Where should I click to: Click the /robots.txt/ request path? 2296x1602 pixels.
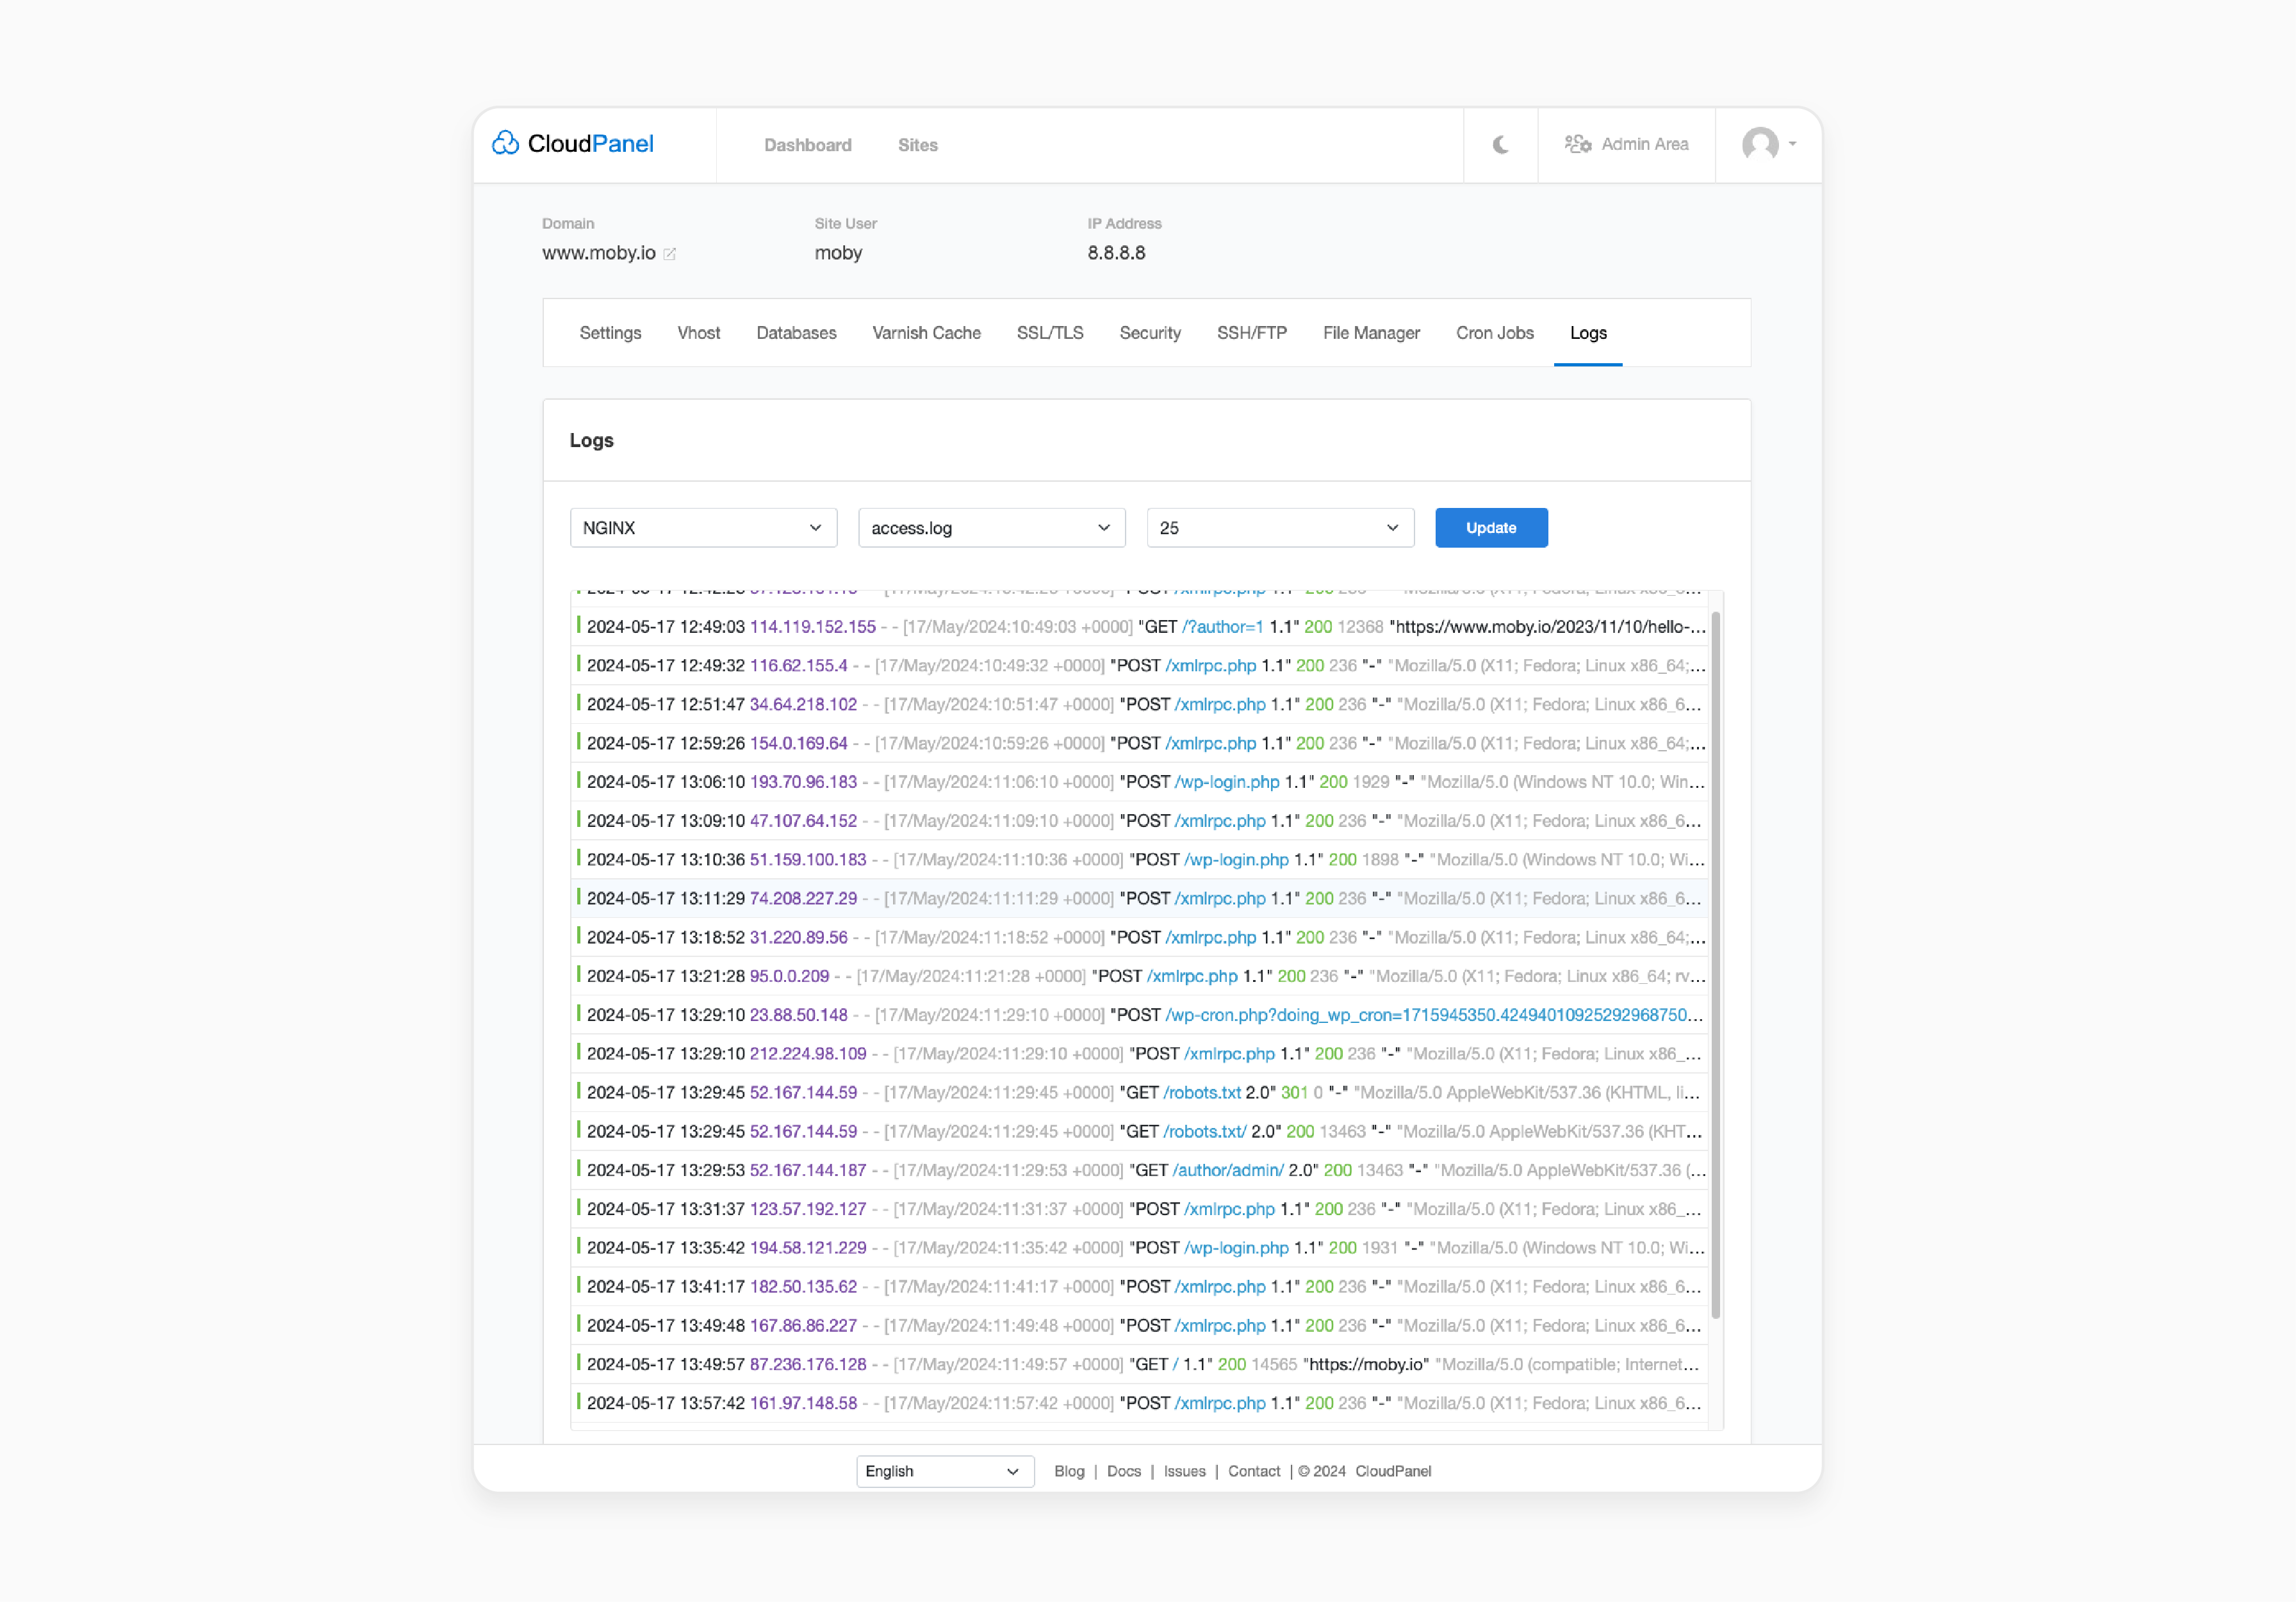pyautogui.click(x=1205, y=1132)
